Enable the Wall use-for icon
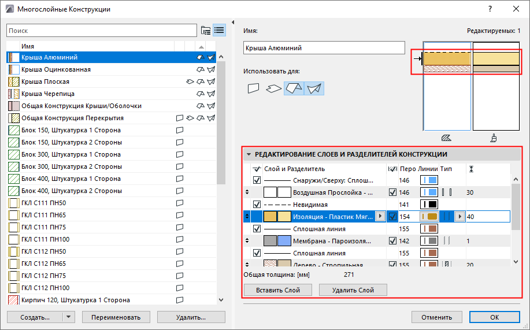The image size is (530, 330). pos(253,88)
